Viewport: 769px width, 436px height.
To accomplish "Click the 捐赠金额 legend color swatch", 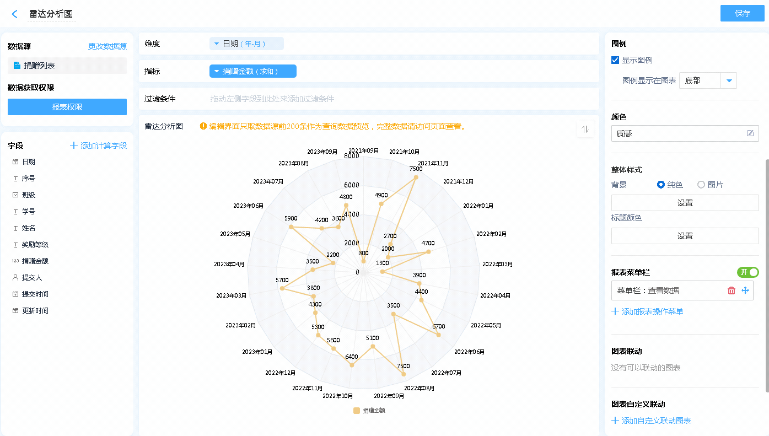I will (x=357, y=411).
